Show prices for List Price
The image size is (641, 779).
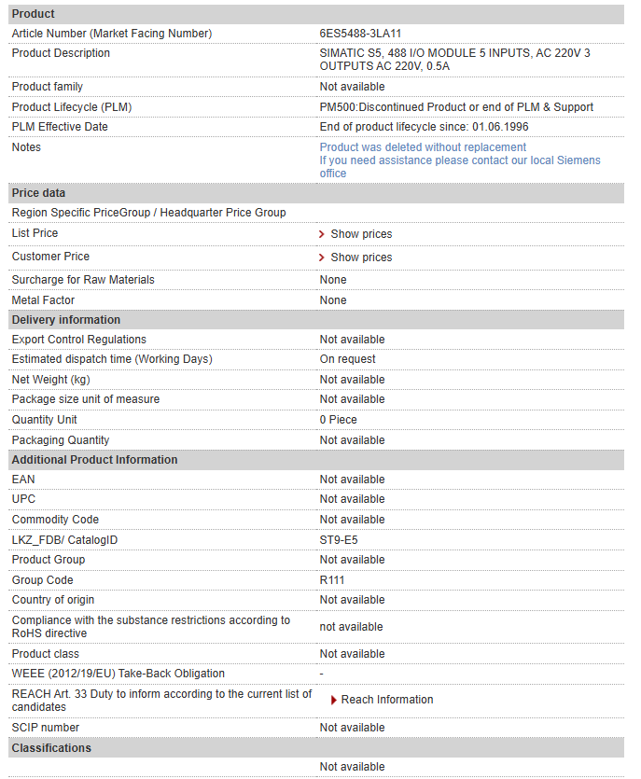(x=361, y=234)
